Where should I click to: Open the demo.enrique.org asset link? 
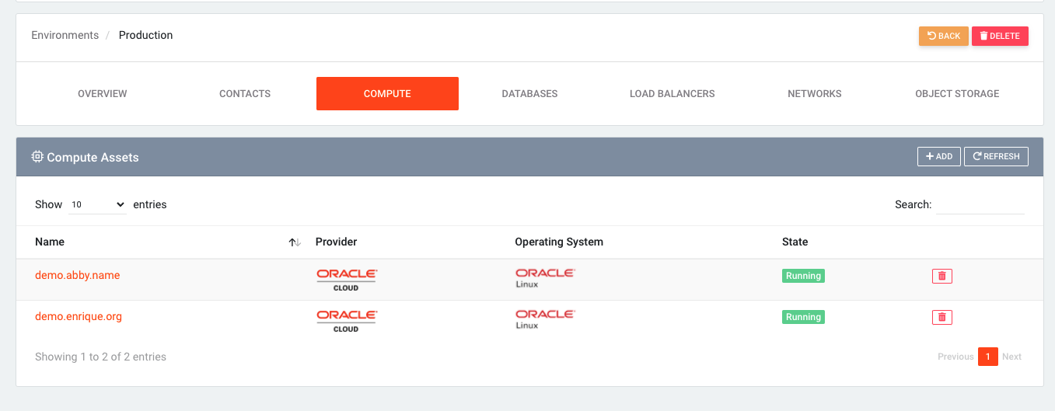[79, 316]
